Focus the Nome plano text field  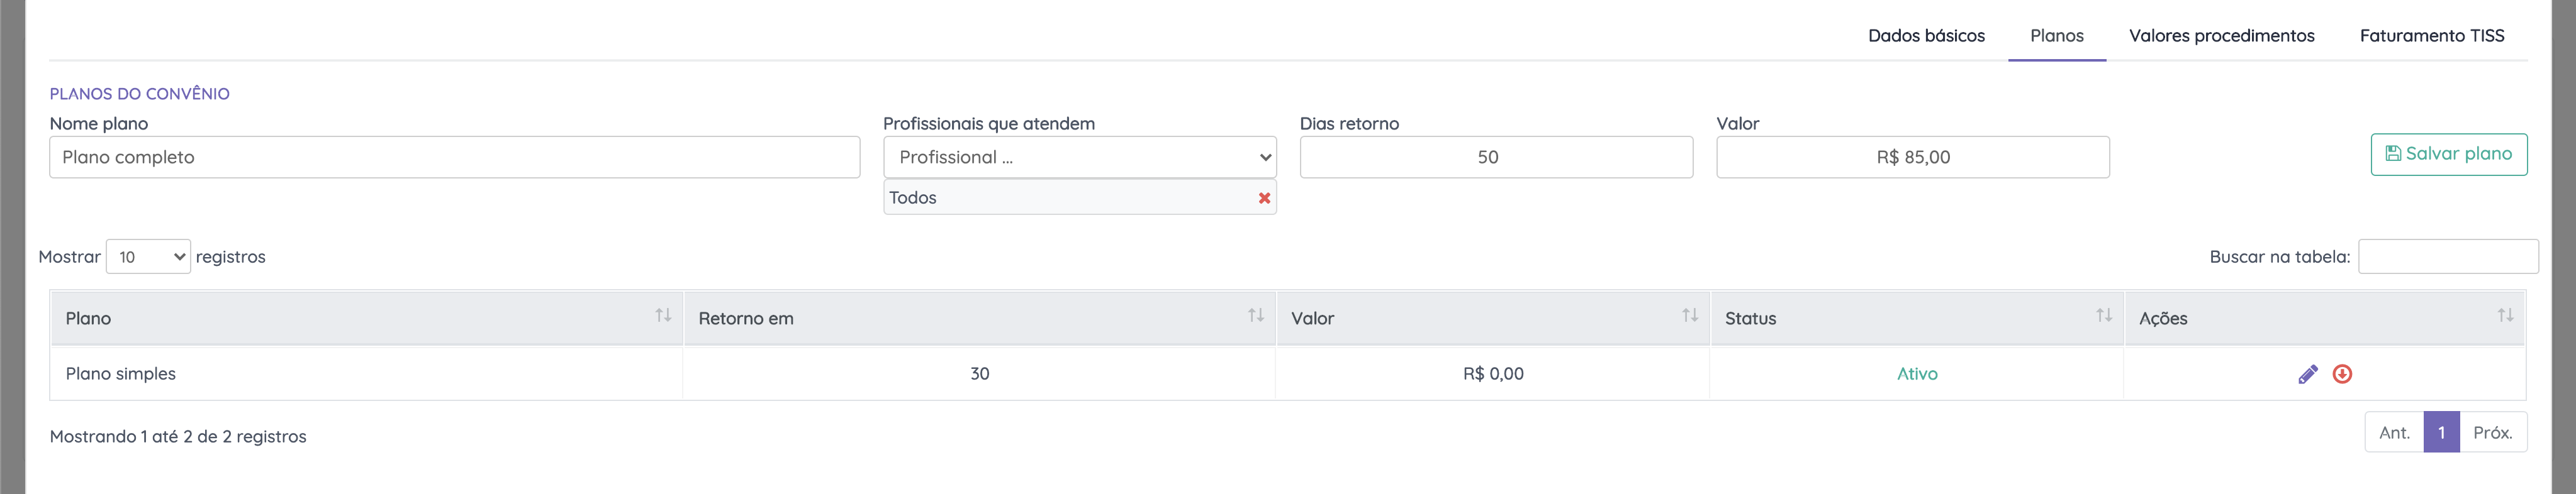[x=454, y=158]
